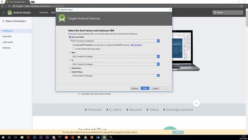
Task: Expand Consultar las notas de la versión
Action: (95, 94)
